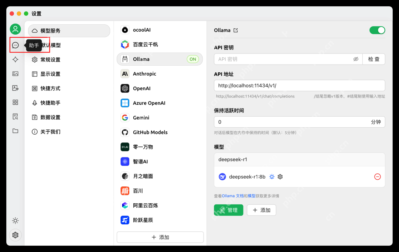Open the mini apps grid icon
Screen dimensions: 399x252
click(15, 102)
